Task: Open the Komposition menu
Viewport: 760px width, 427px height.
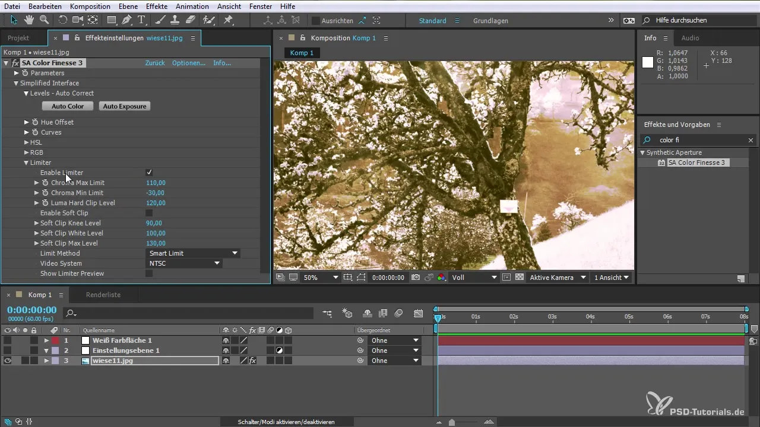Action: [x=90, y=6]
